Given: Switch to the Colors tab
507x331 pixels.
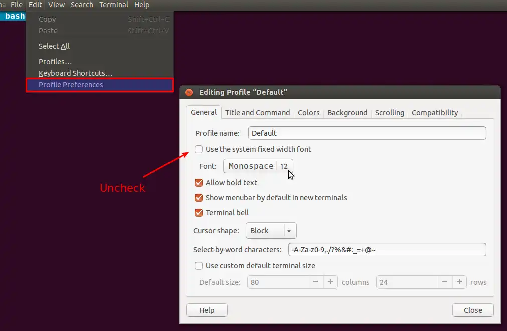Looking at the screenshot, I should click(x=308, y=112).
